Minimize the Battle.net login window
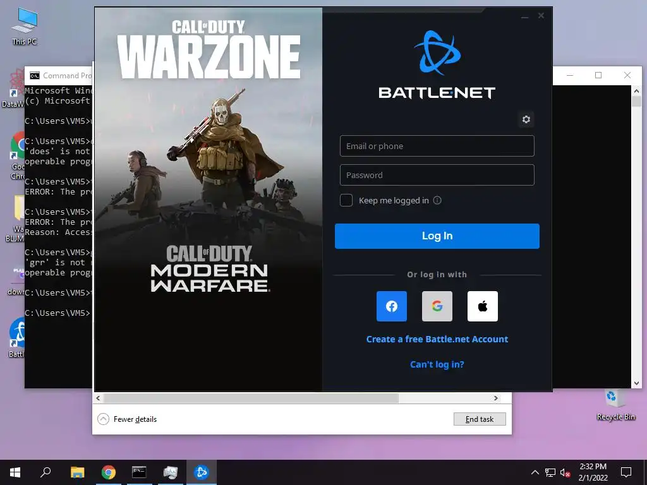The width and height of the screenshot is (647, 485). pyautogui.click(x=525, y=16)
